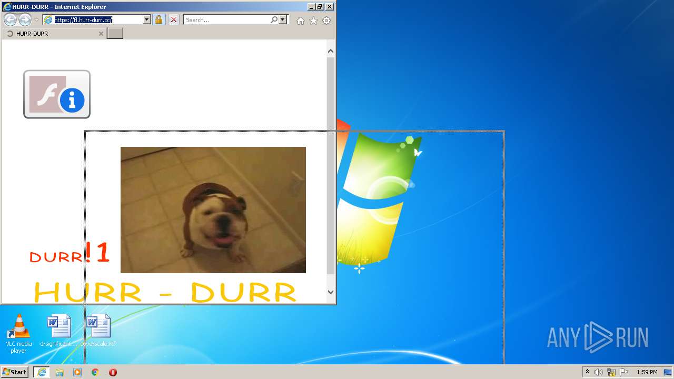The width and height of the screenshot is (674, 379).
Task: Click the Show desktop button
Action: click(x=668, y=372)
